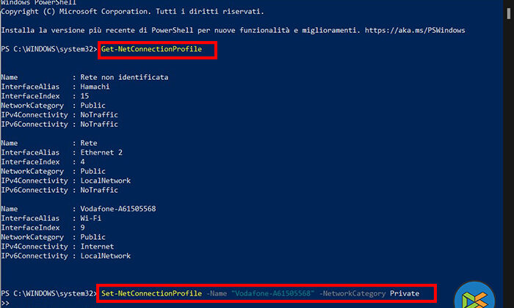Image resolution: width=514 pixels, height=308 pixels.
Task: Click the Wi-Fi interface alias value
Action: [x=92, y=218]
